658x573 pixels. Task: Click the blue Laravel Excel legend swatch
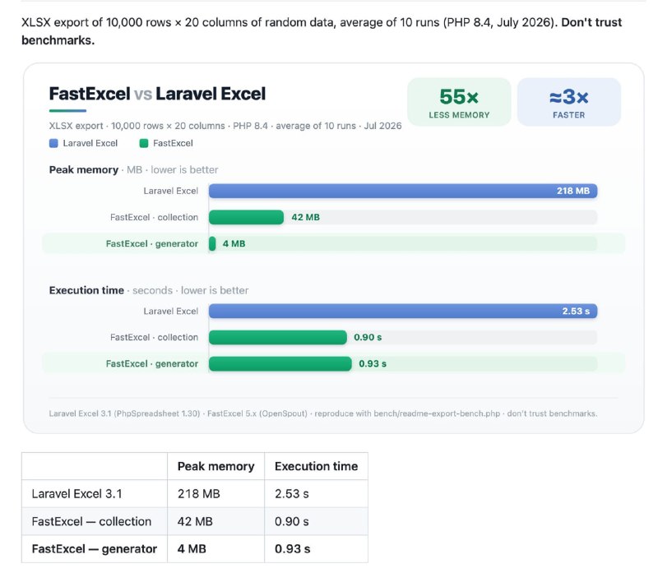coord(53,144)
